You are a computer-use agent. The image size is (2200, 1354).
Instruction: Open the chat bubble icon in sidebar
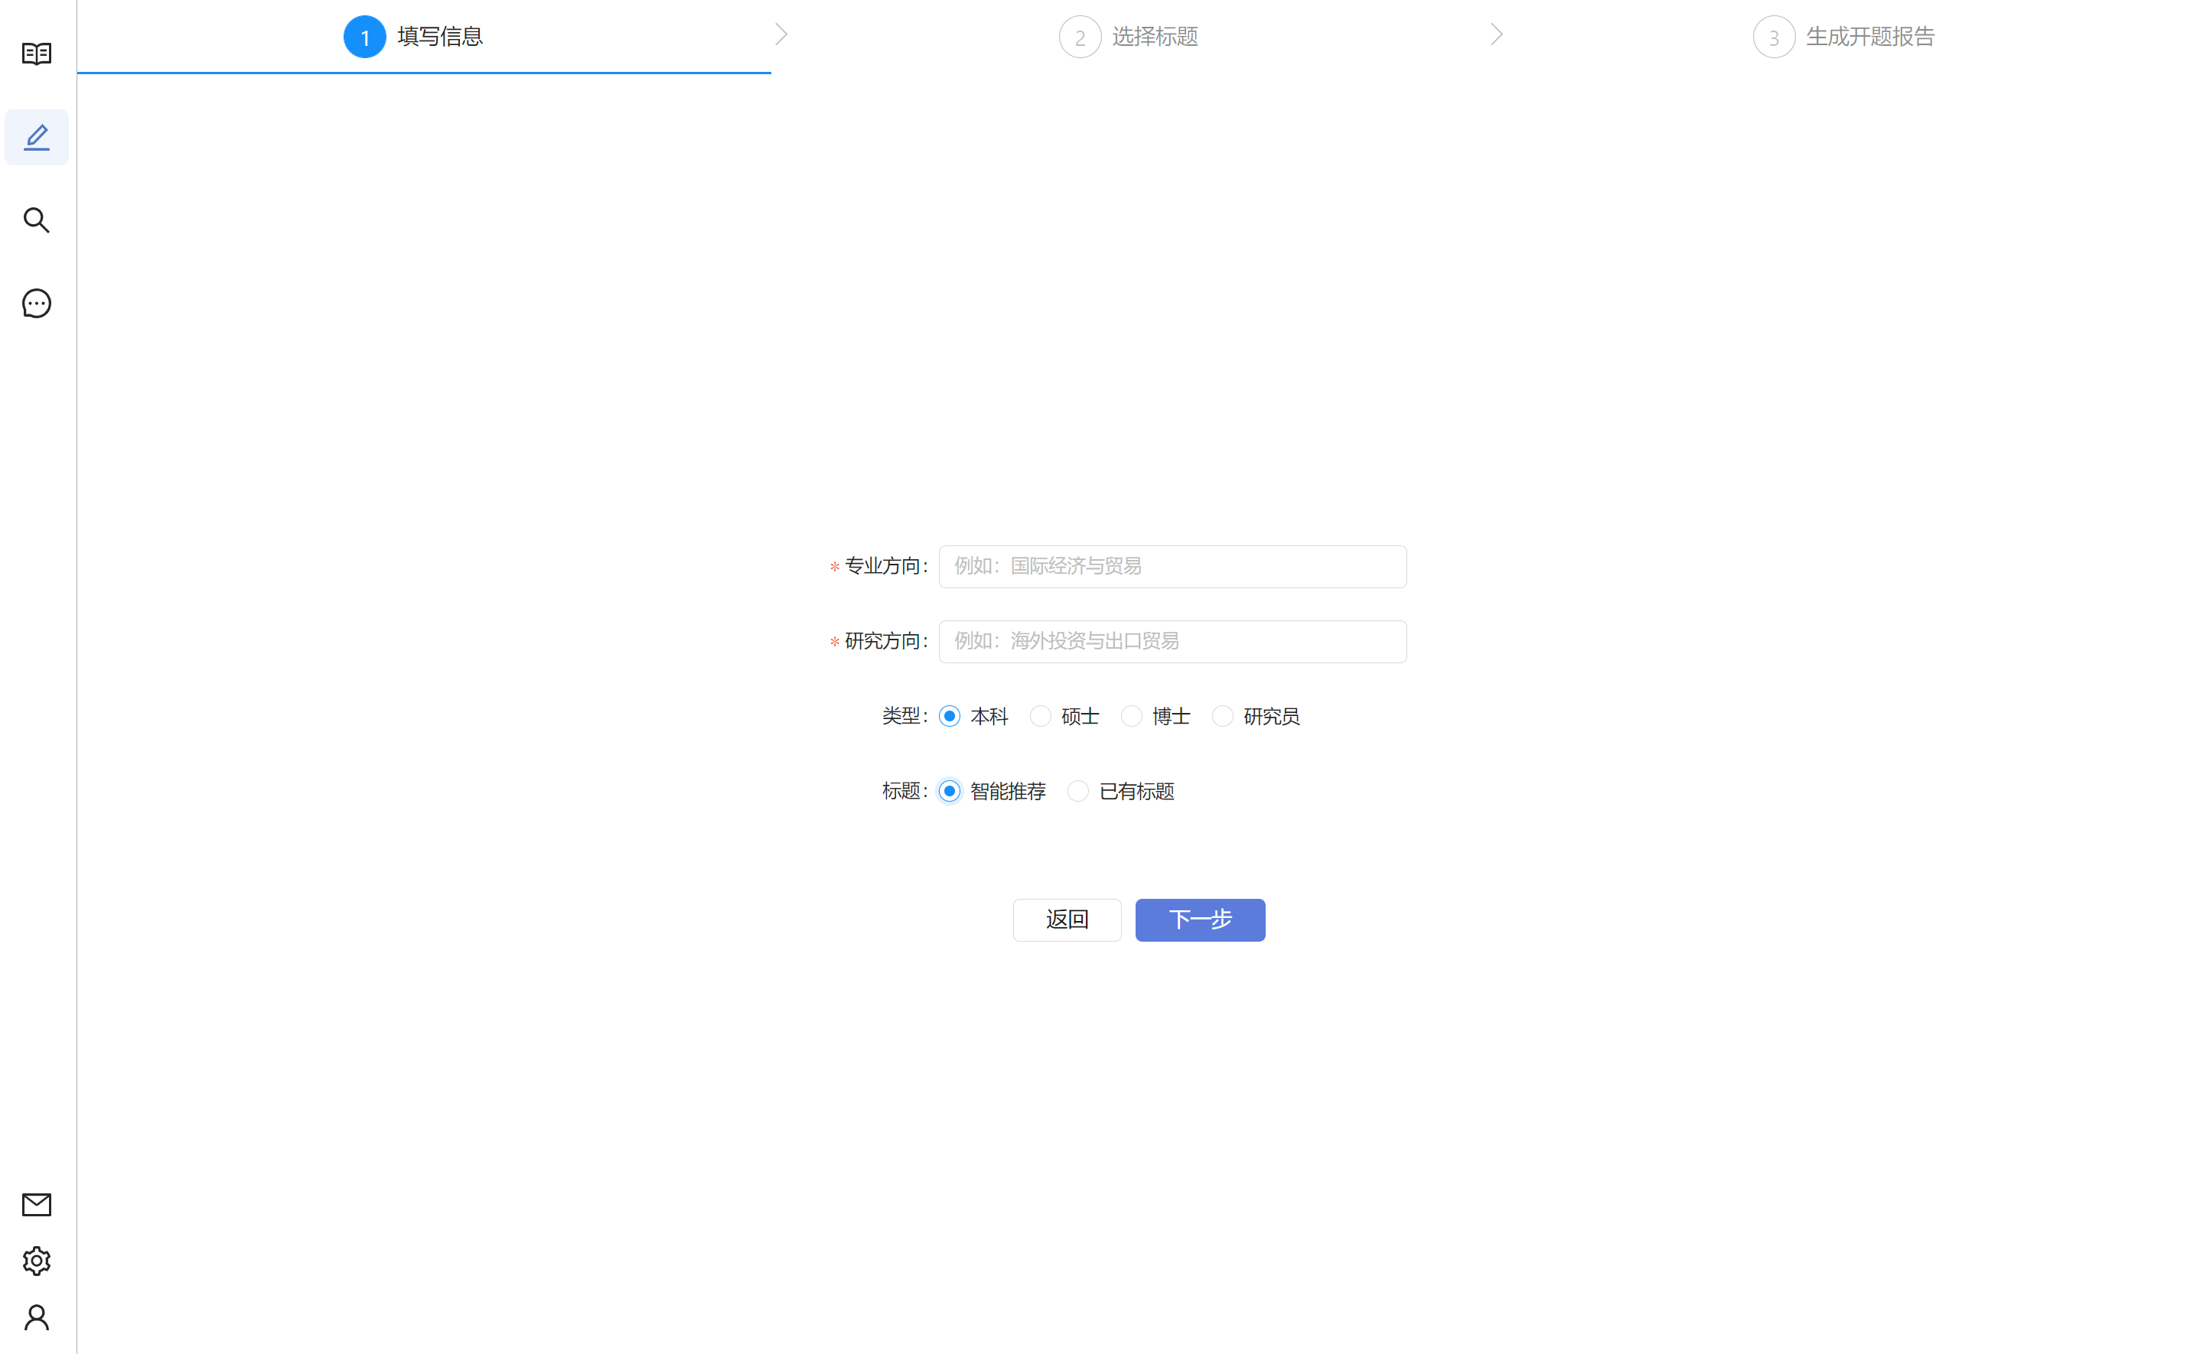pyautogui.click(x=37, y=304)
